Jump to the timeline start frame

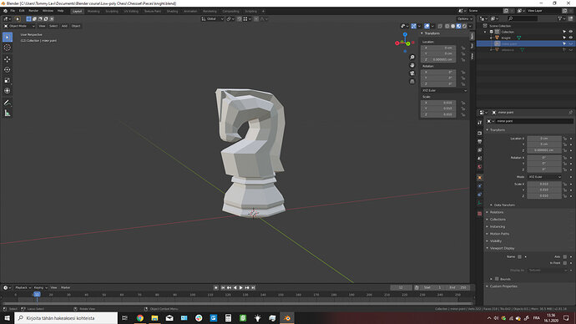223,287
